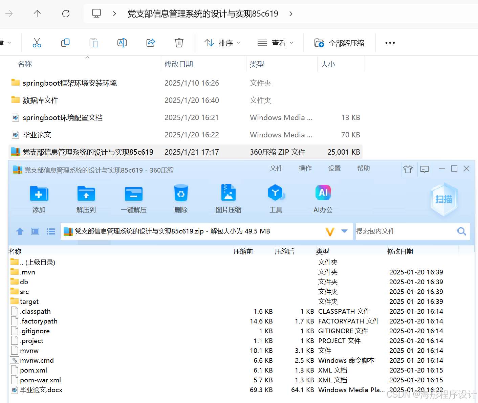Switch to list view mode in 360压缩

(51, 231)
